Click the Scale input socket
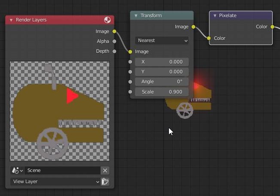280x196 pixels. pyautogui.click(x=130, y=92)
